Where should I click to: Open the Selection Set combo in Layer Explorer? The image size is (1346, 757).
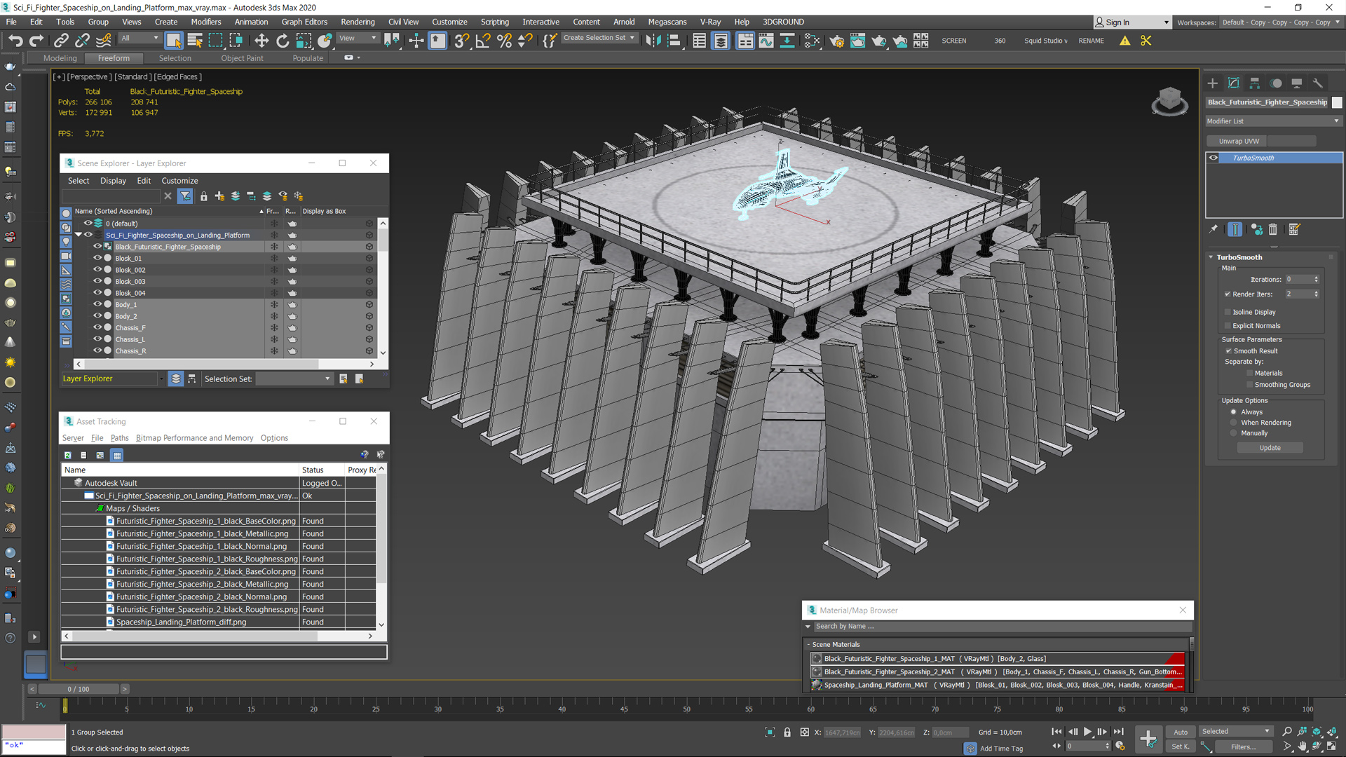click(294, 378)
